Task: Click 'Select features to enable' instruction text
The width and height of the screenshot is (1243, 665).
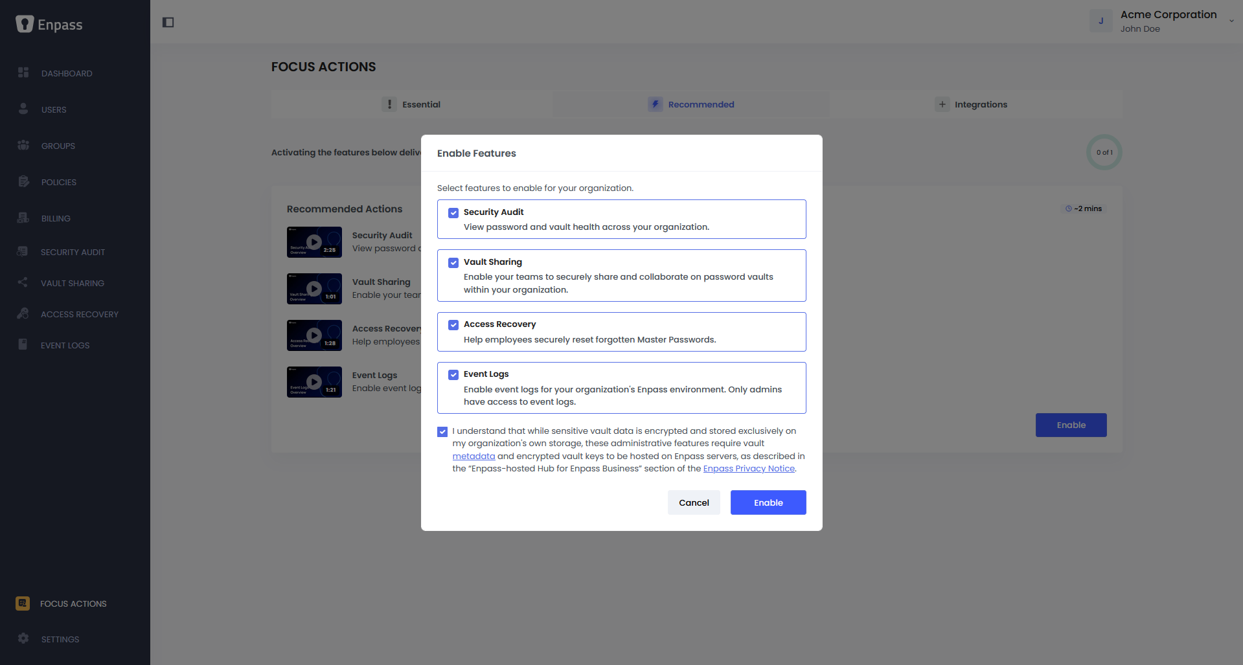Action: [535, 188]
